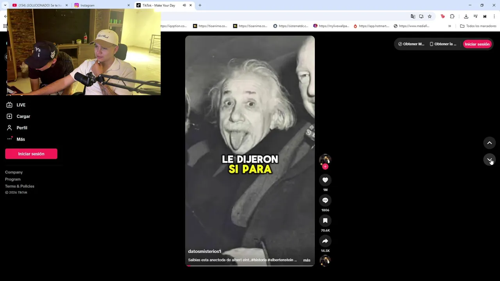Open the spinning sound disc at bottom
Image resolution: width=500 pixels, height=281 pixels.
pos(325,261)
